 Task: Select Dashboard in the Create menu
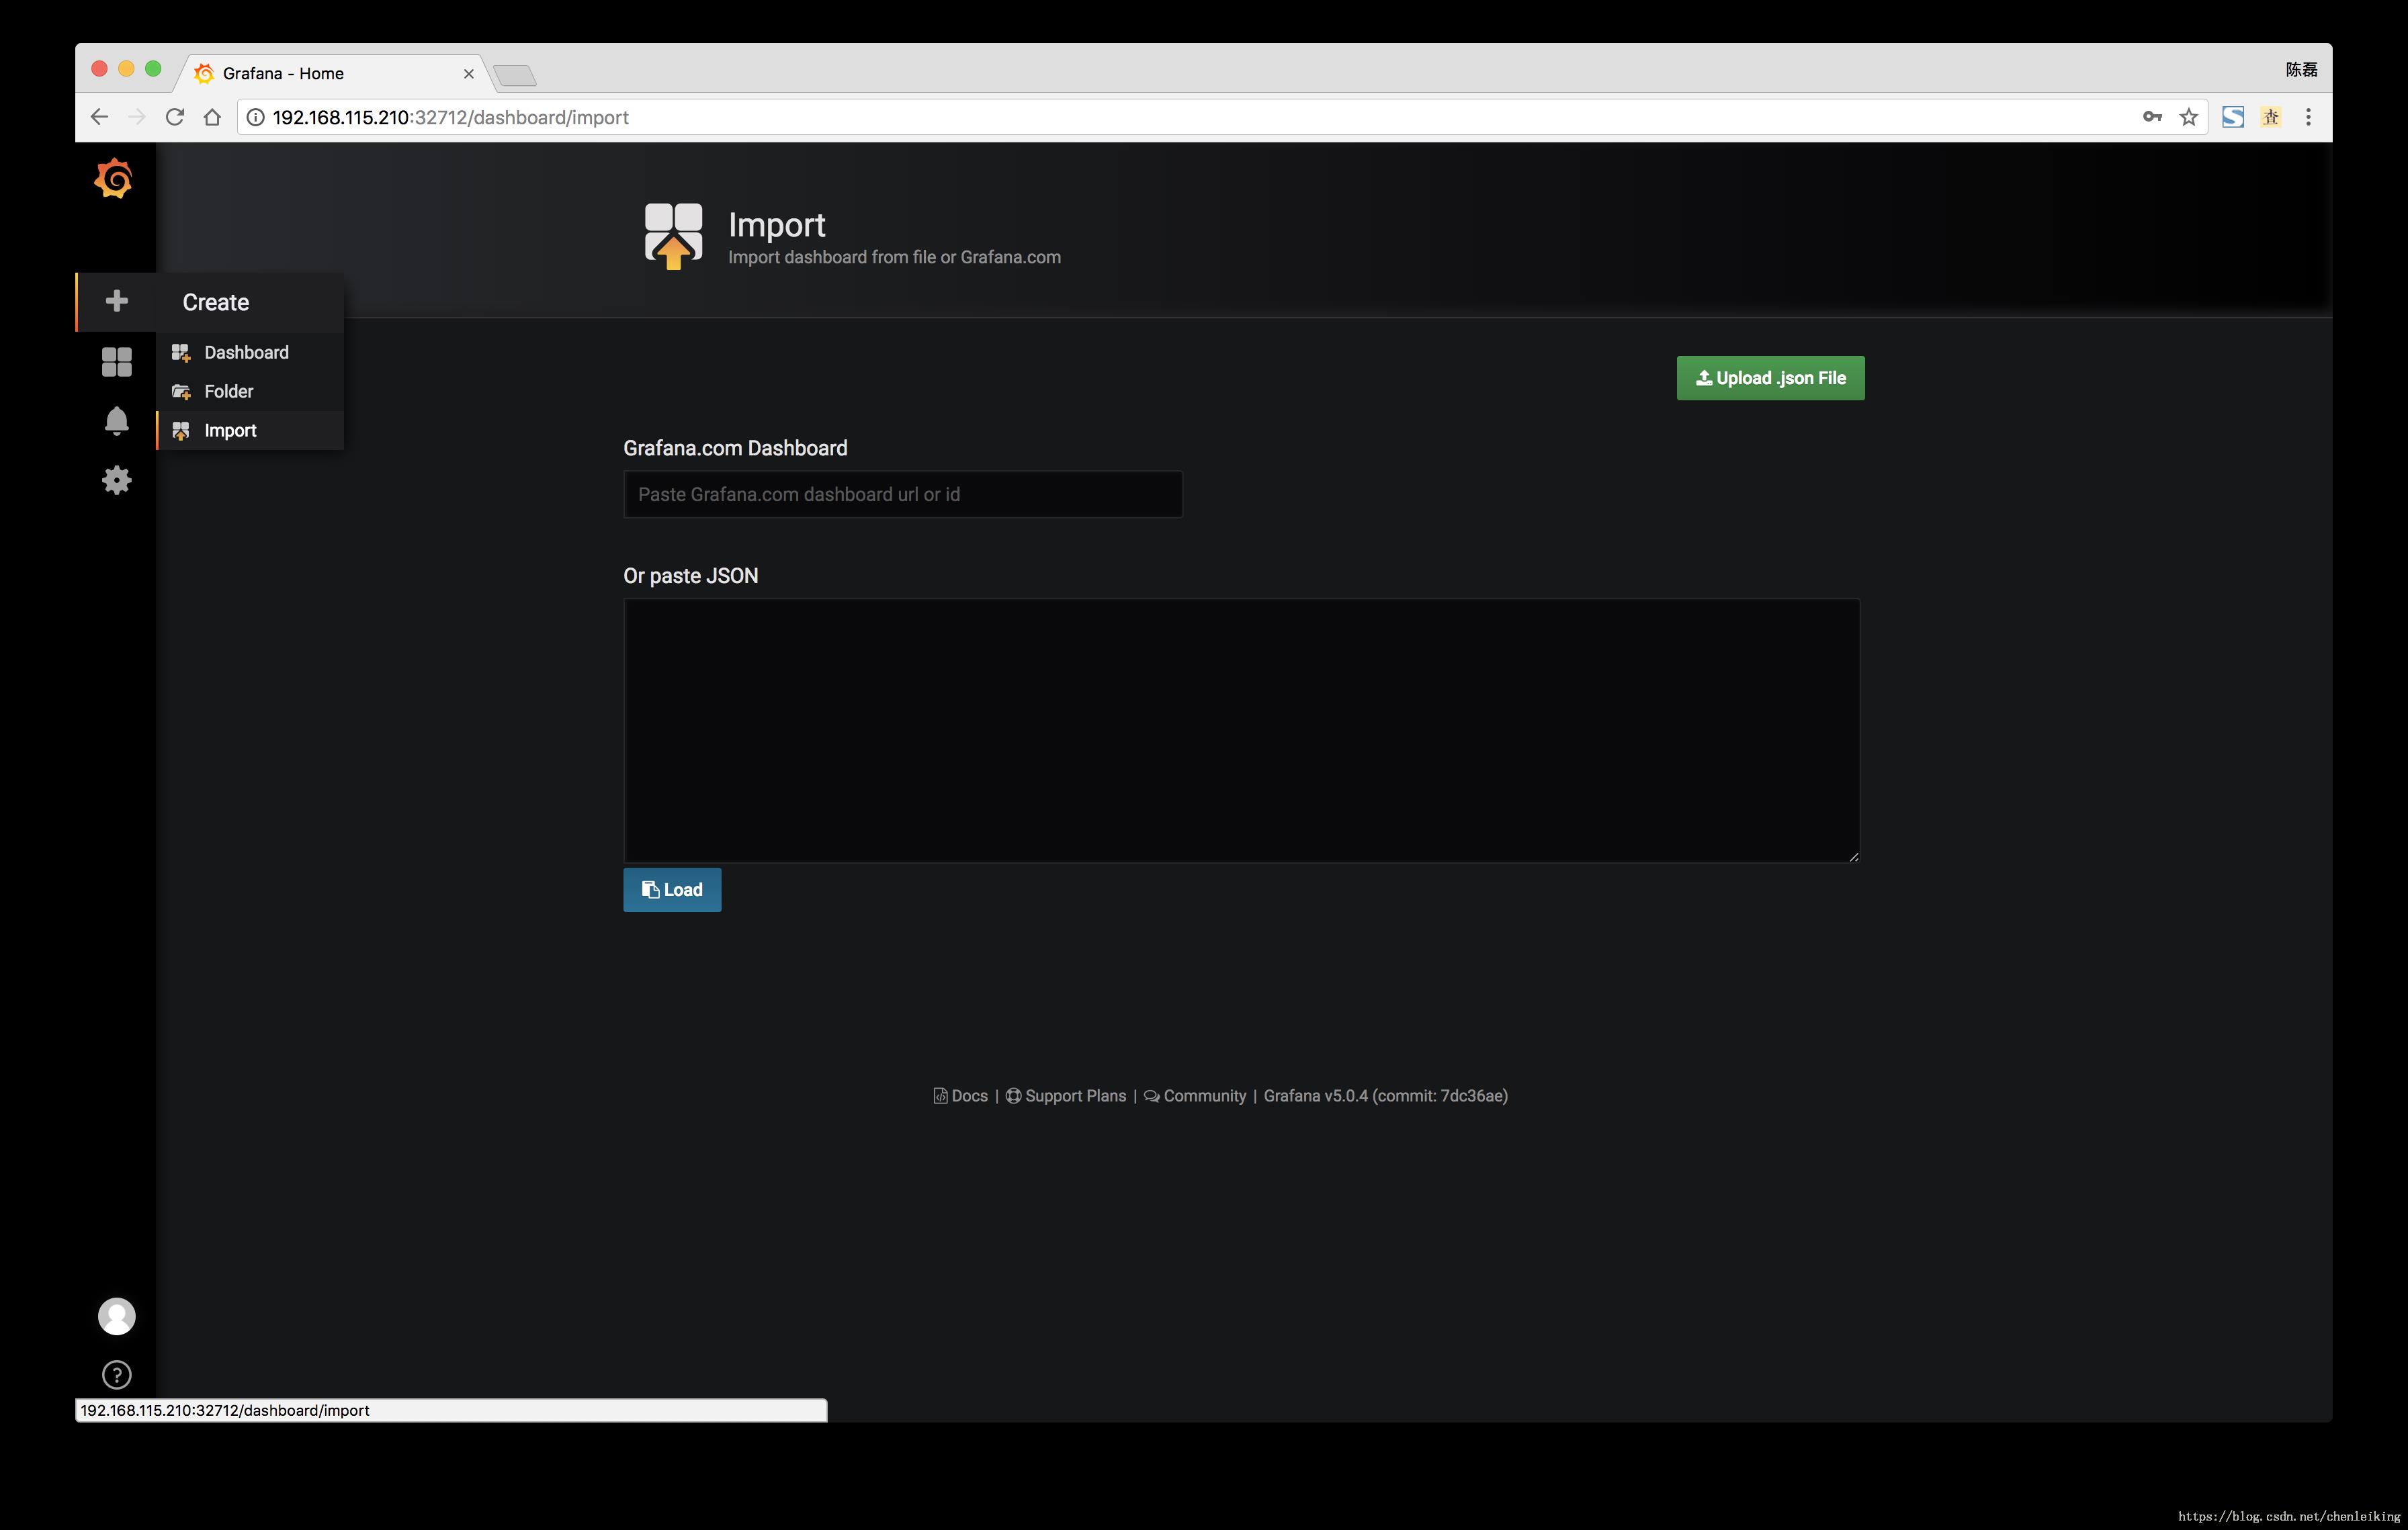[250, 352]
